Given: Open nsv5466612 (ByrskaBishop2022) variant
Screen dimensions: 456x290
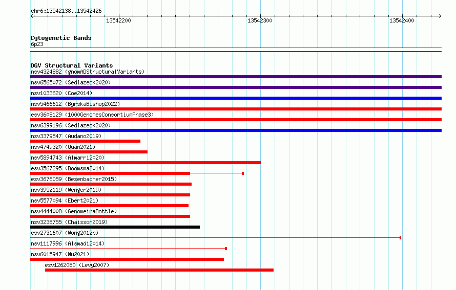Looking at the screenshot, I should pyautogui.click(x=75, y=104).
